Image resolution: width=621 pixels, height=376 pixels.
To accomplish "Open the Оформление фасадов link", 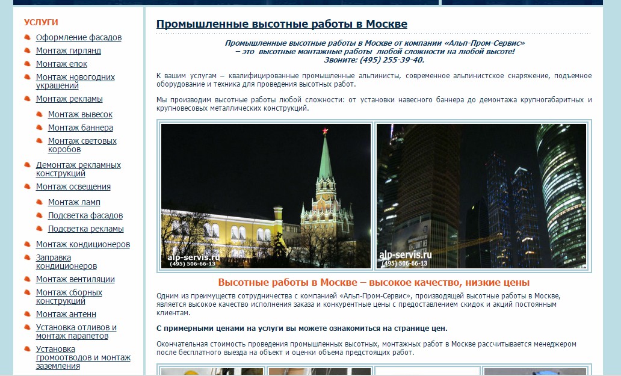I will pyautogui.click(x=78, y=37).
